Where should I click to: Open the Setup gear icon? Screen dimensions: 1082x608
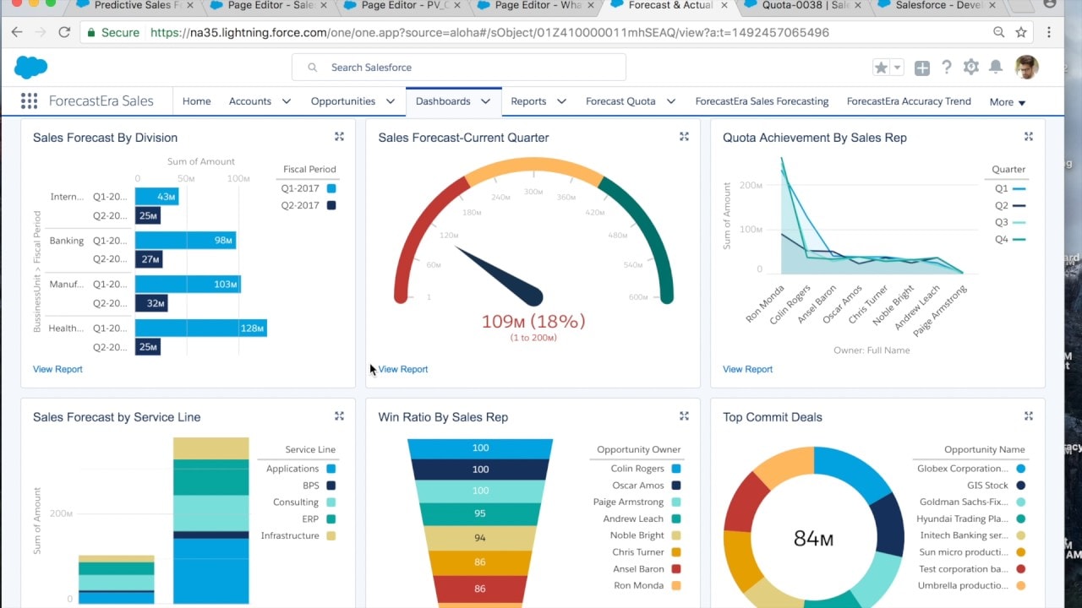pos(971,68)
